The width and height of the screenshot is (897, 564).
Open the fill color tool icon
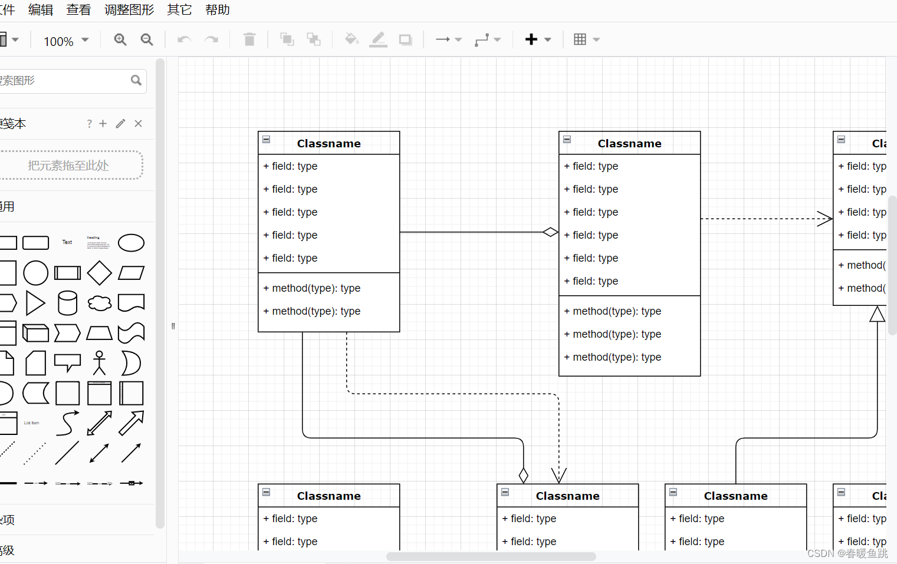click(x=351, y=39)
